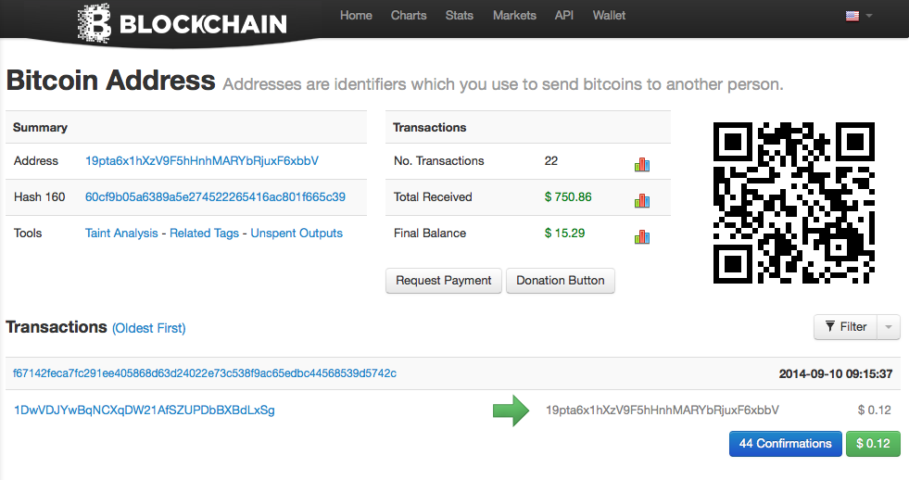The height and width of the screenshot is (480, 909).
Task: Select the transaction count 22
Action: click(550, 161)
